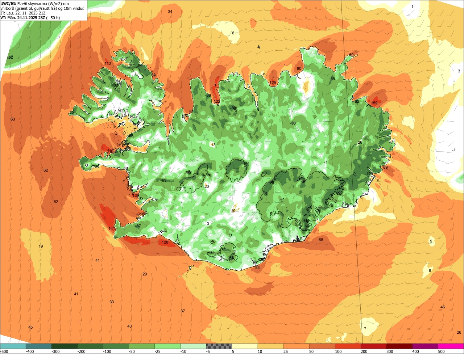Click the map value '45' at the bottom left
Image resolution: width=464 pixels, height=354 pixels.
tap(30, 327)
